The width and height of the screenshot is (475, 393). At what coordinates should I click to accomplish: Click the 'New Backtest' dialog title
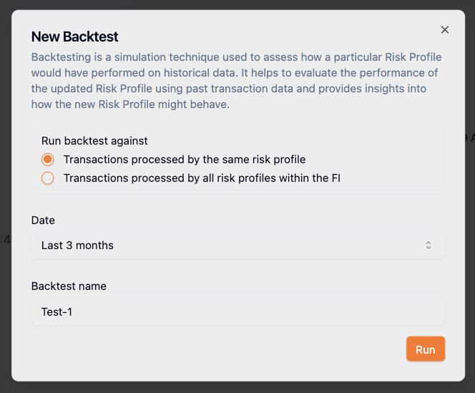pos(75,37)
